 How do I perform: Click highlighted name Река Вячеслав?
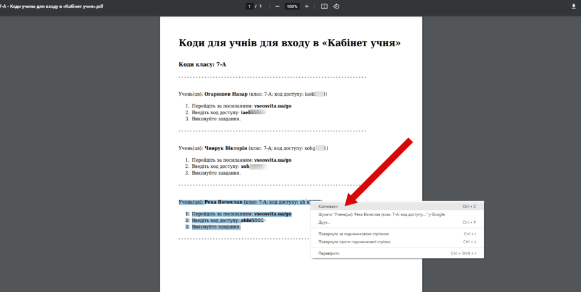pos(223,202)
